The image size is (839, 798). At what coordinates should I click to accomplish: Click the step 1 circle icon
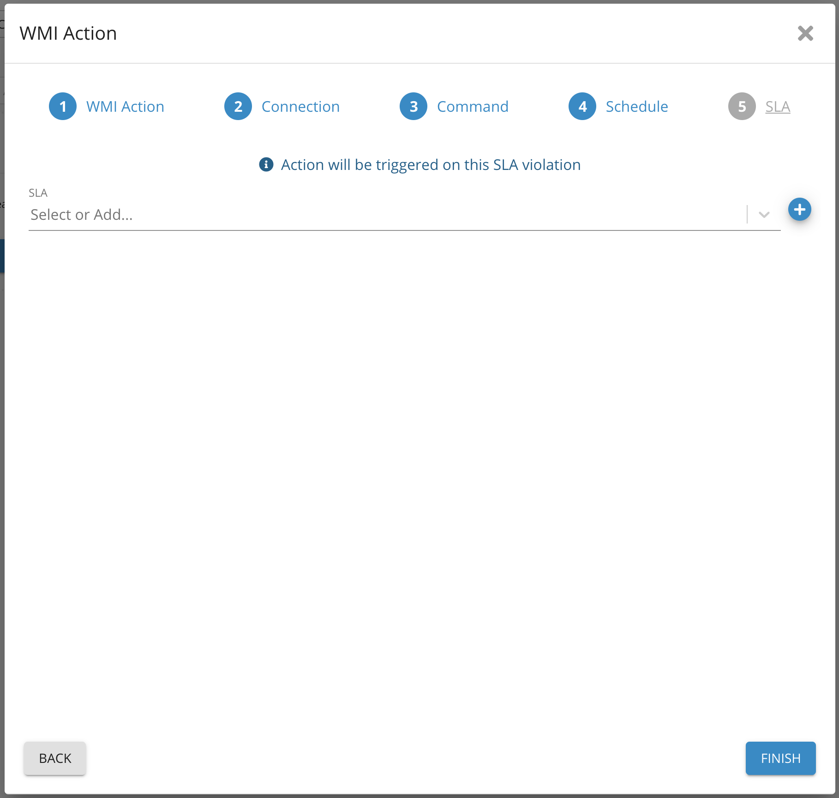click(x=63, y=107)
